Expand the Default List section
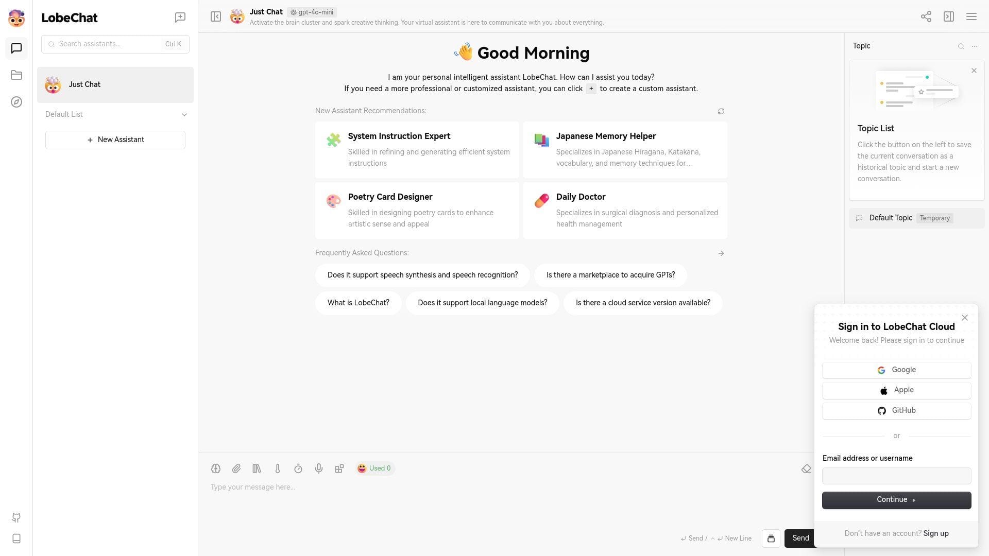Screen dimensions: 989x556 point(183,114)
